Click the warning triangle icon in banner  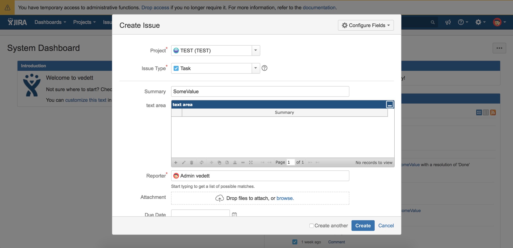7,8
